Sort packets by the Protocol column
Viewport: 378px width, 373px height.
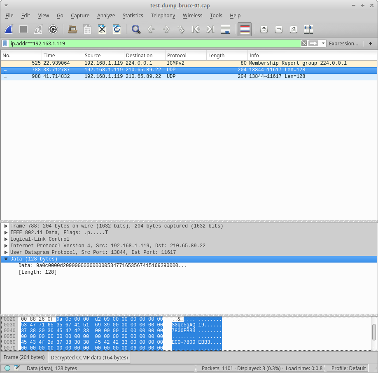click(x=186, y=56)
